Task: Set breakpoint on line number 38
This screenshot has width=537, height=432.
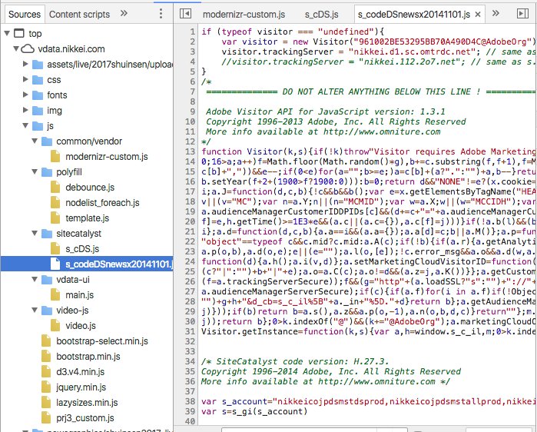Action: [190, 401]
